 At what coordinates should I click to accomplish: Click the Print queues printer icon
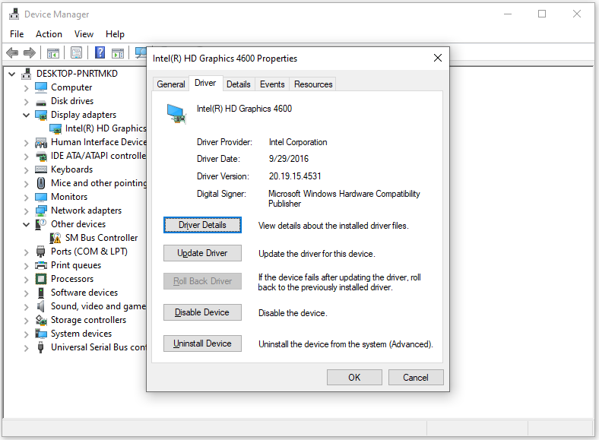41,265
